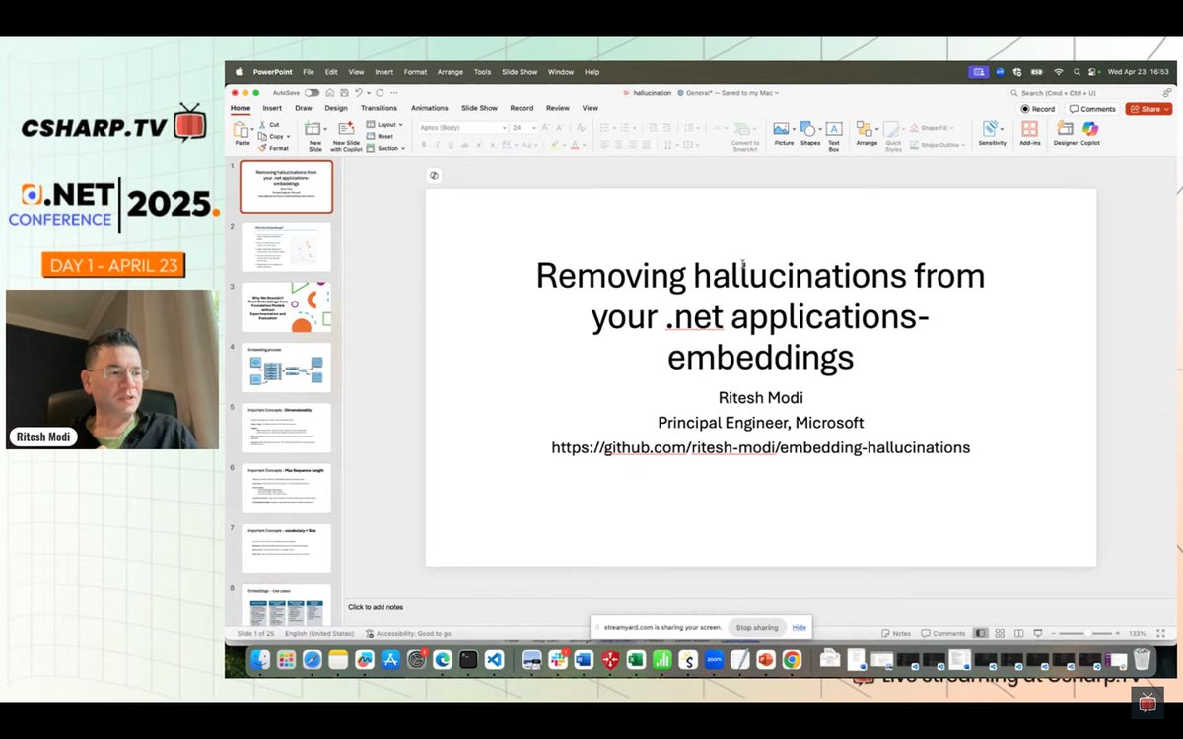Open the Designer pane
Screen dimensions: 1183x739
click(x=1065, y=134)
